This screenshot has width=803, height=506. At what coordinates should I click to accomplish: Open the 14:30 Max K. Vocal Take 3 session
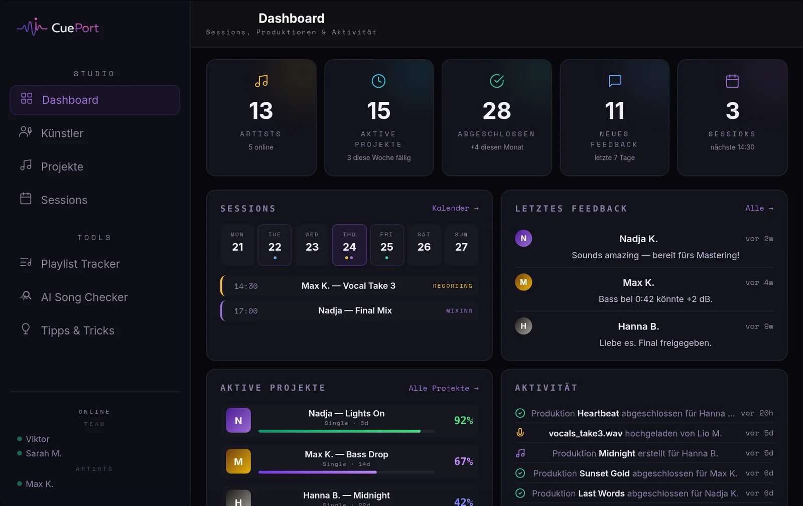click(x=349, y=286)
